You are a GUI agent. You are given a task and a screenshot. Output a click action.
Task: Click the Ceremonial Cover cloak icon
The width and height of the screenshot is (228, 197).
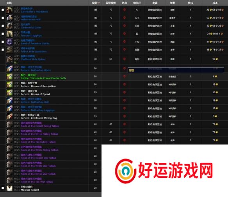pyautogui.click(x=9, y=26)
